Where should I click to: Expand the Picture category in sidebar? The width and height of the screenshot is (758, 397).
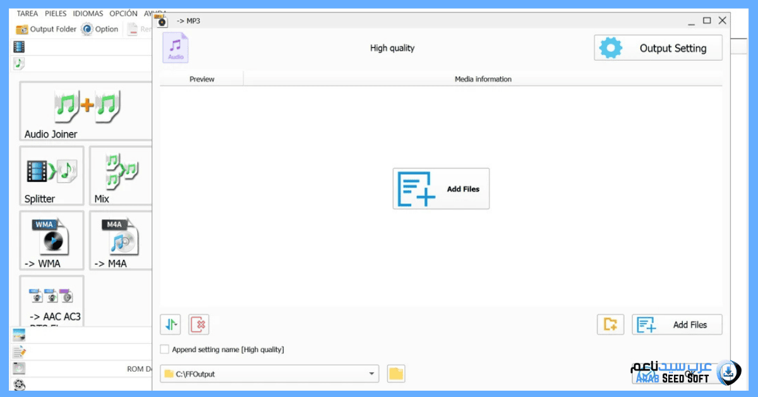19,336
